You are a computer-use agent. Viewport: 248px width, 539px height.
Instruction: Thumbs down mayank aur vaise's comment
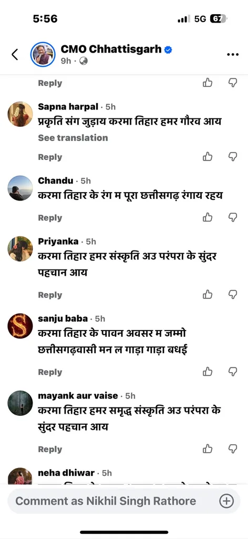click(x=233, y=448)
